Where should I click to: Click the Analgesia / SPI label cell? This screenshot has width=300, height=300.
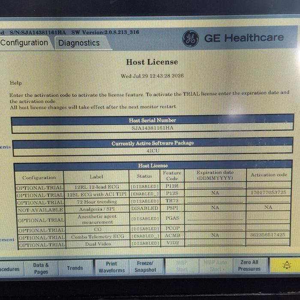(x=97, y=209)
